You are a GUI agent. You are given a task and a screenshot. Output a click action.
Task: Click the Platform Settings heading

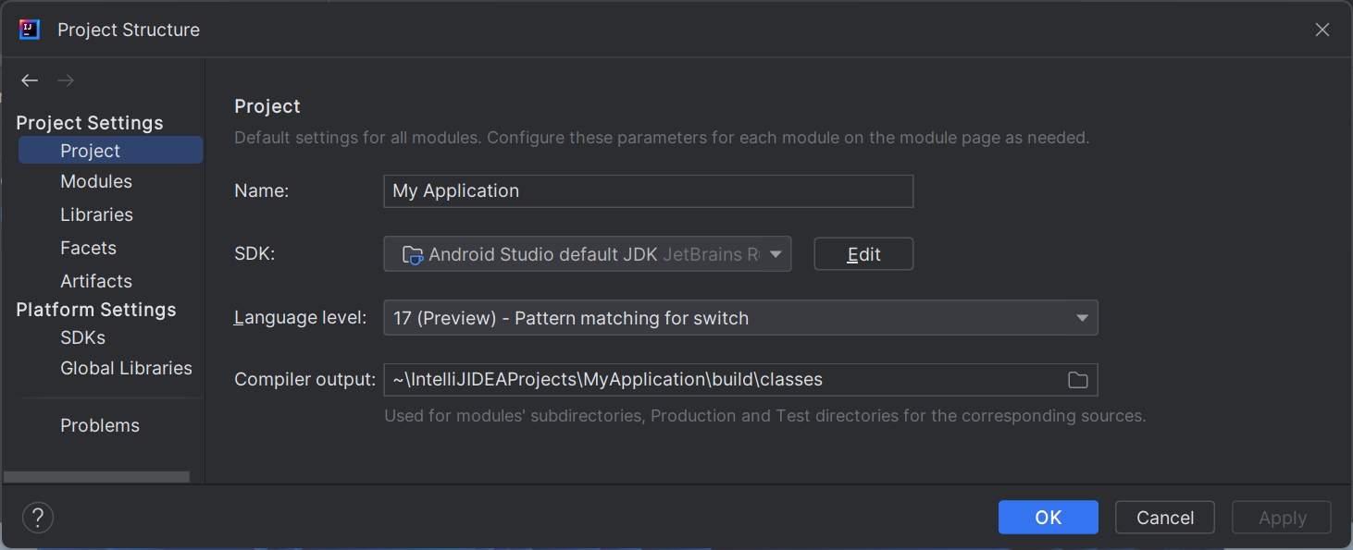(x=96, y=310)
